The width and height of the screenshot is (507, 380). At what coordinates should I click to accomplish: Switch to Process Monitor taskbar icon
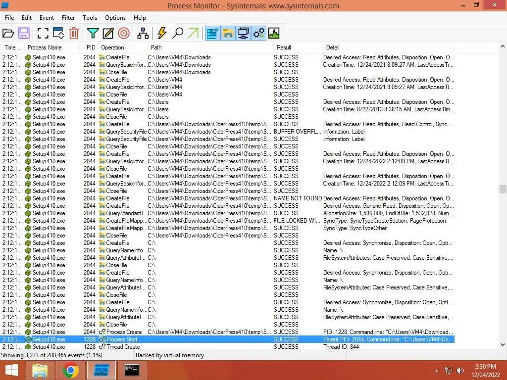(101, 370)
